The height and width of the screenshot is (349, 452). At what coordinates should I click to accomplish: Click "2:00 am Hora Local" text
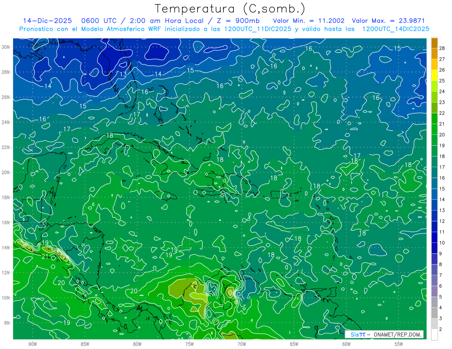coord(166,21)
